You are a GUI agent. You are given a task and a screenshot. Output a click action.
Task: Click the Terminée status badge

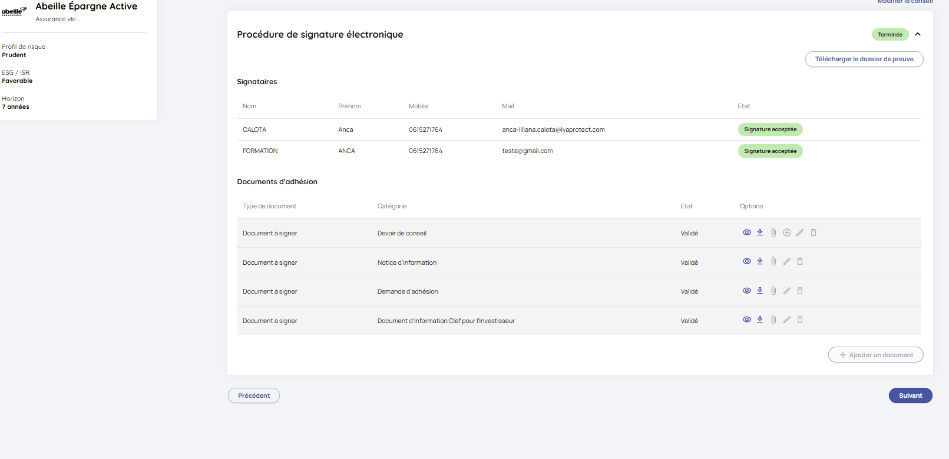(890, 35)
